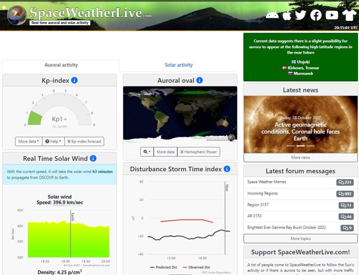Click the 20:15:01 UTC clock
The image size is (359, 275).
(346, 28)
